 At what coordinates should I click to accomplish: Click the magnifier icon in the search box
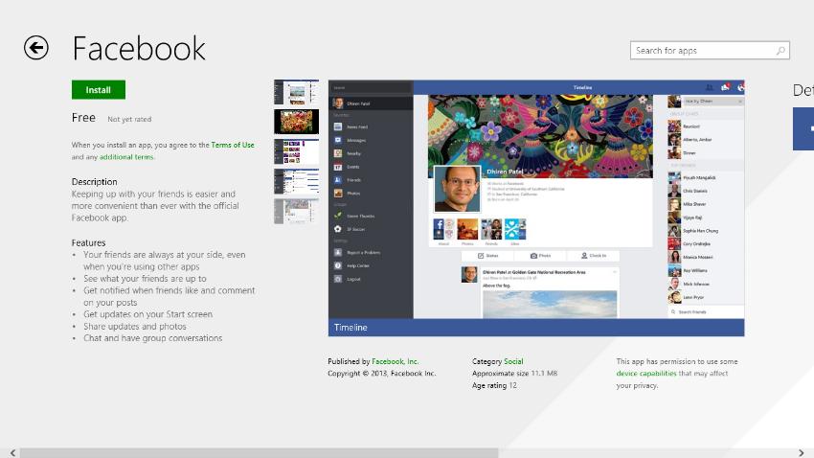780,51
